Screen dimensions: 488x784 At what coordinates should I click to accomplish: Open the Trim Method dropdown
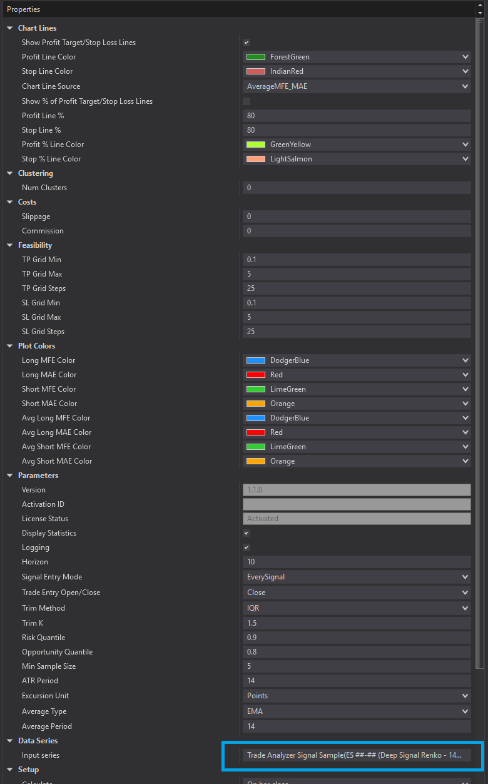point(357,608)
